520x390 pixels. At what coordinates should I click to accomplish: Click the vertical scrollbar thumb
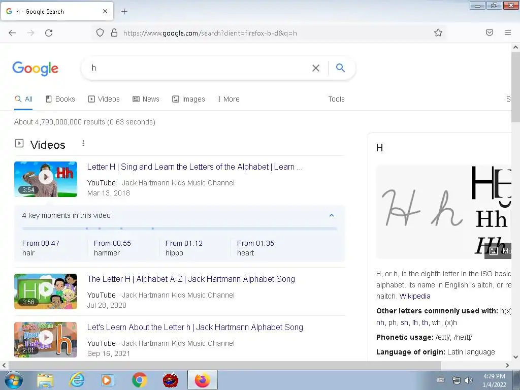515,87
